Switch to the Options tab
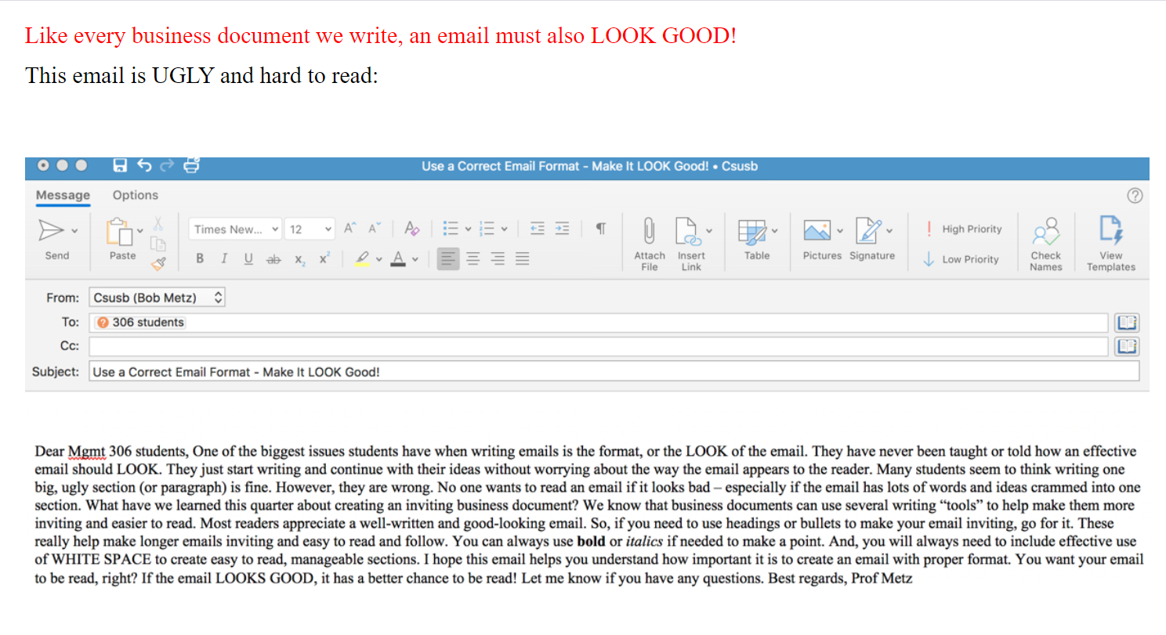The height and width of the screenshot is (635, 1166). [136, 196]
